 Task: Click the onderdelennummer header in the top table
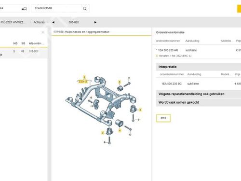168,41
